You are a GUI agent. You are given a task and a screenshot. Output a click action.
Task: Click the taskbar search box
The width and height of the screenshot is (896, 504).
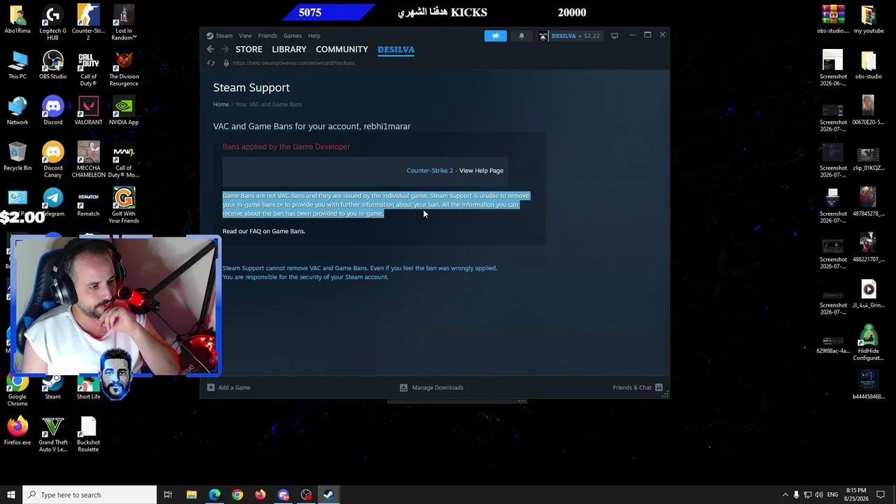(x=90, y=495)
